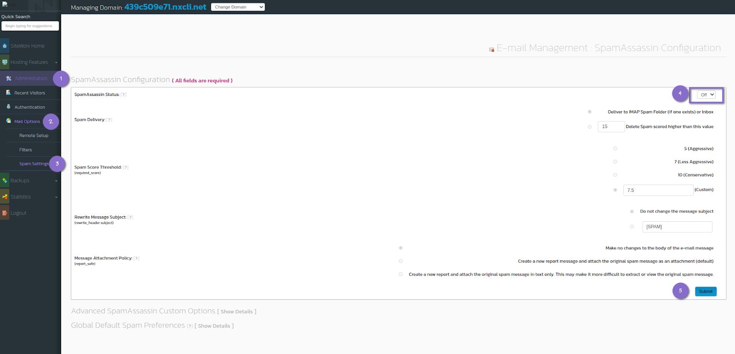
Task: Open help for Message Attachment Policy
Action: tap(136, 258)
